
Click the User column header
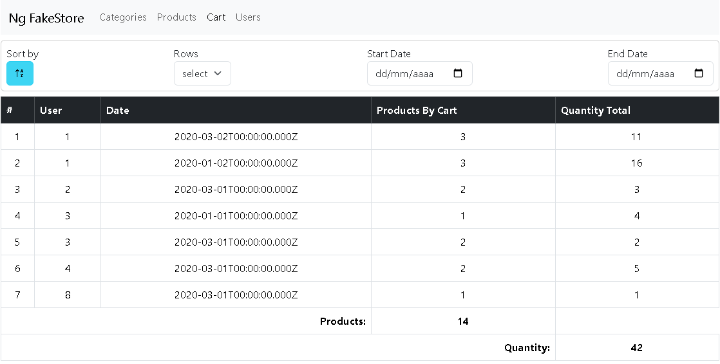pos(51,111)
